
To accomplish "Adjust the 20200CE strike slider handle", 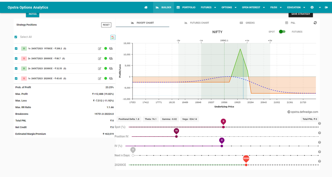I will [x=246, y=165].
